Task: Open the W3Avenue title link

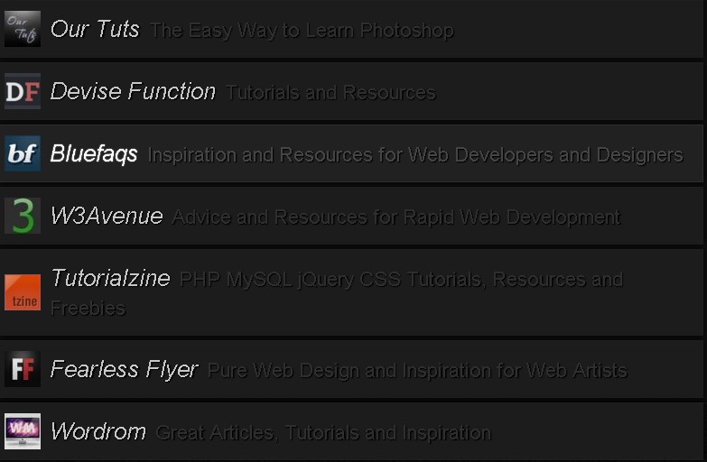Action: pos(107,216)
